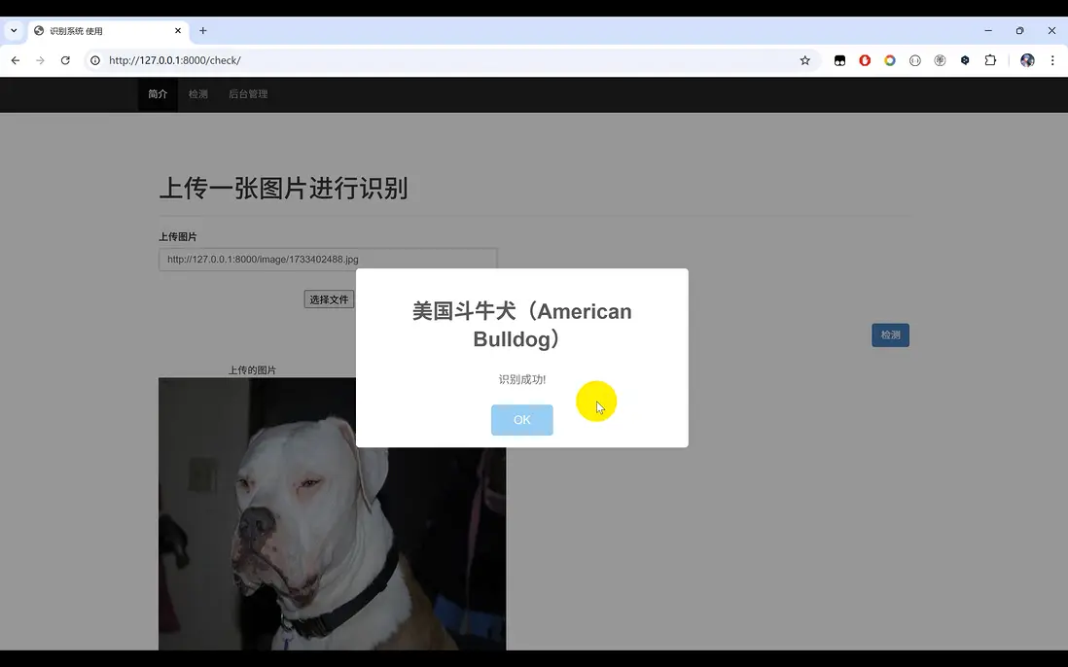This screenshot has width=1068, height=667.
Task: Click the 上传一张图片进行识别 heading
Action: point(283,189)
